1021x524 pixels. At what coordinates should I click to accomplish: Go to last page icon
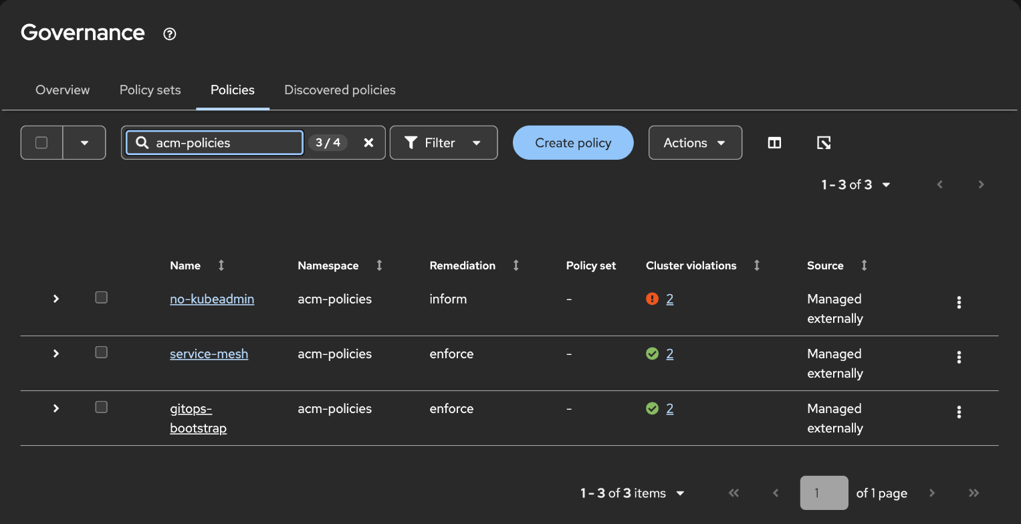[974, 493]
